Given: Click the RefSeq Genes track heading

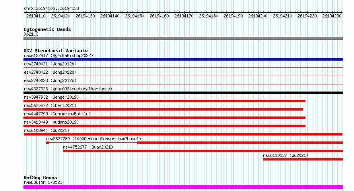Looking at the screenshot, I should (40, 178).
